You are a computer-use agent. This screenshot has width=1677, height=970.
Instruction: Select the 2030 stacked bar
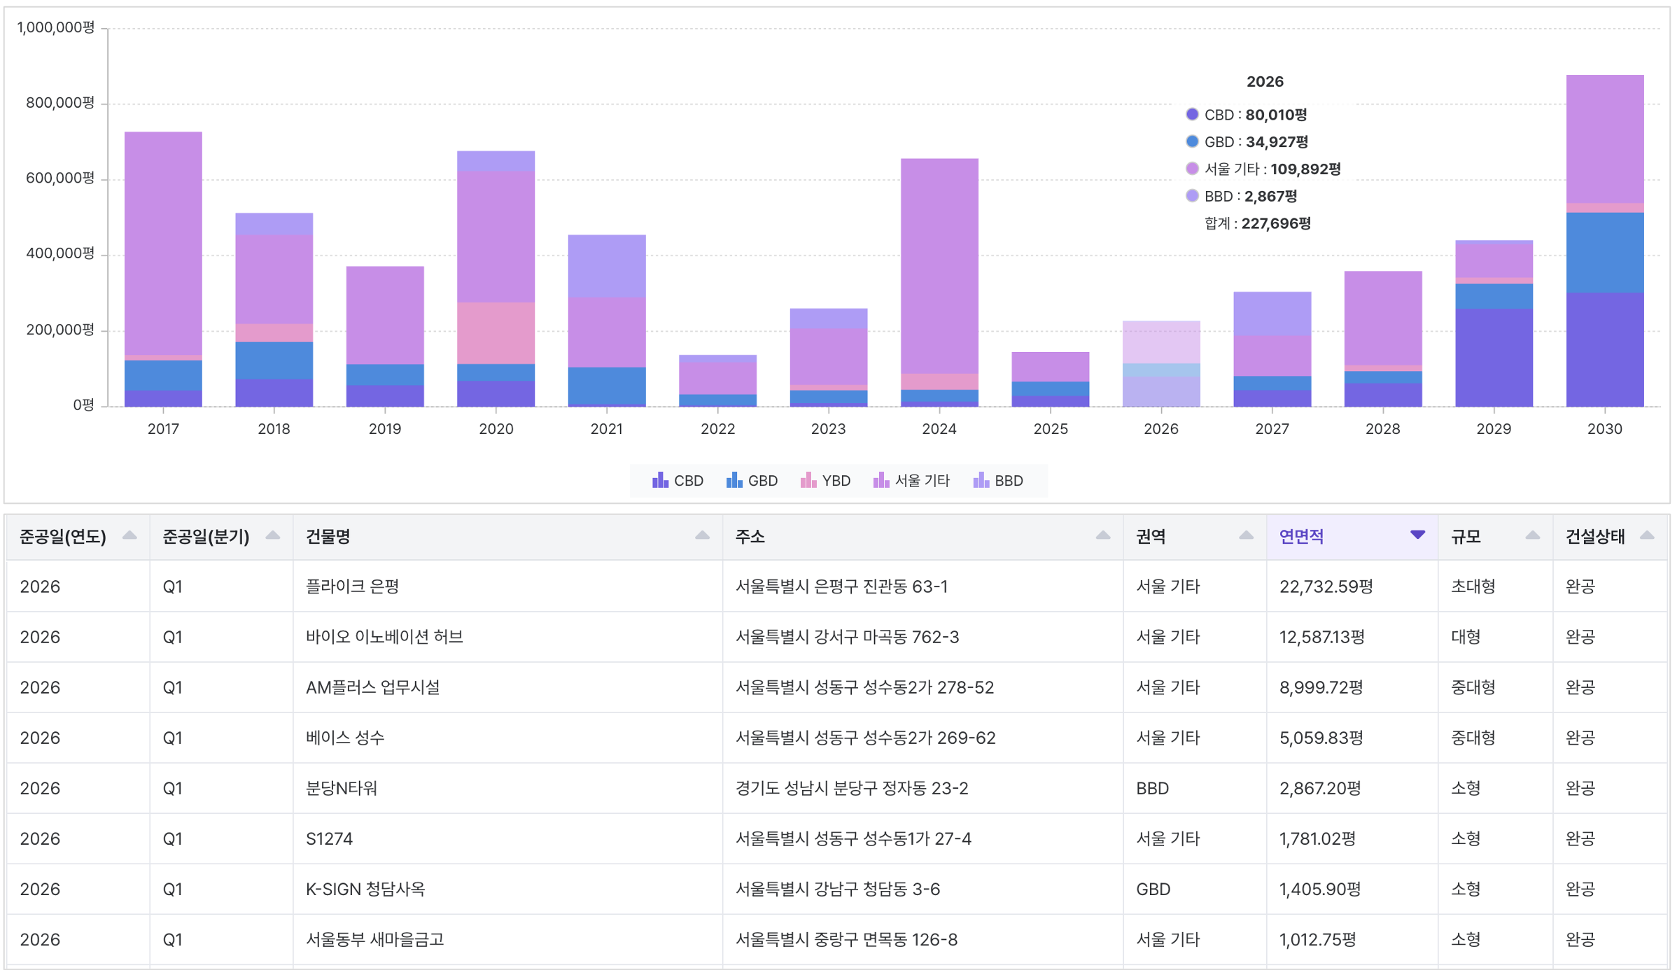point(1604,241)
